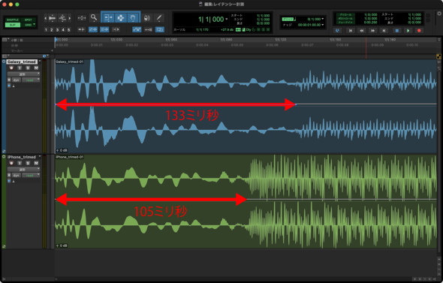This screenshot has width=443, height=283.
Task: Select the Trim tool
Action: (108, 18)
